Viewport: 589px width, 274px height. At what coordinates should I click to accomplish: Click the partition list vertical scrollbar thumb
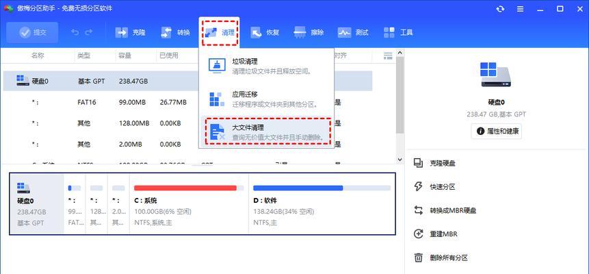click(x=400, y=95)
